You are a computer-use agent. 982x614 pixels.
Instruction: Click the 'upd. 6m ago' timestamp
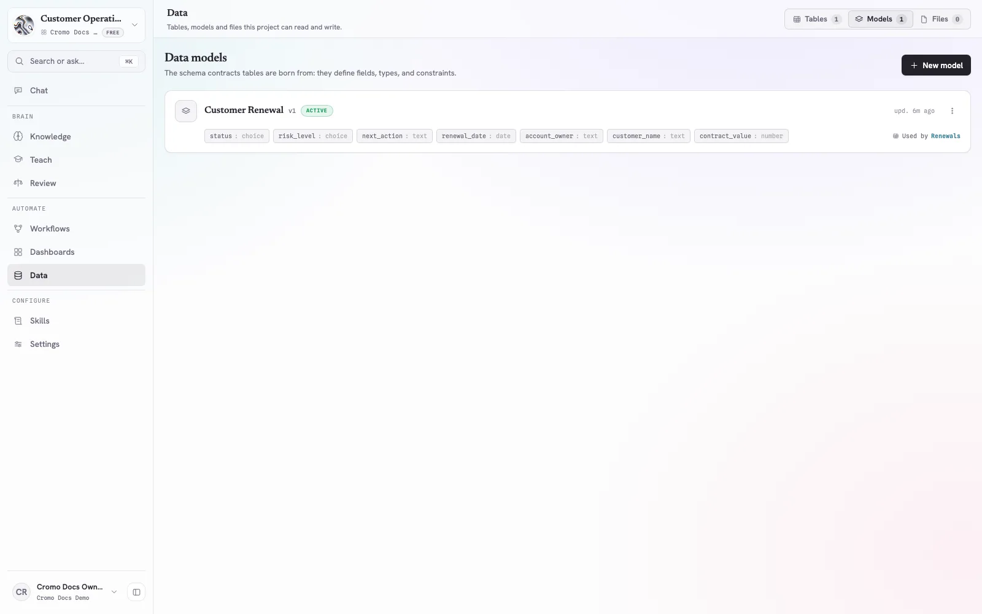pyautogui.click(x=914, y=111)
